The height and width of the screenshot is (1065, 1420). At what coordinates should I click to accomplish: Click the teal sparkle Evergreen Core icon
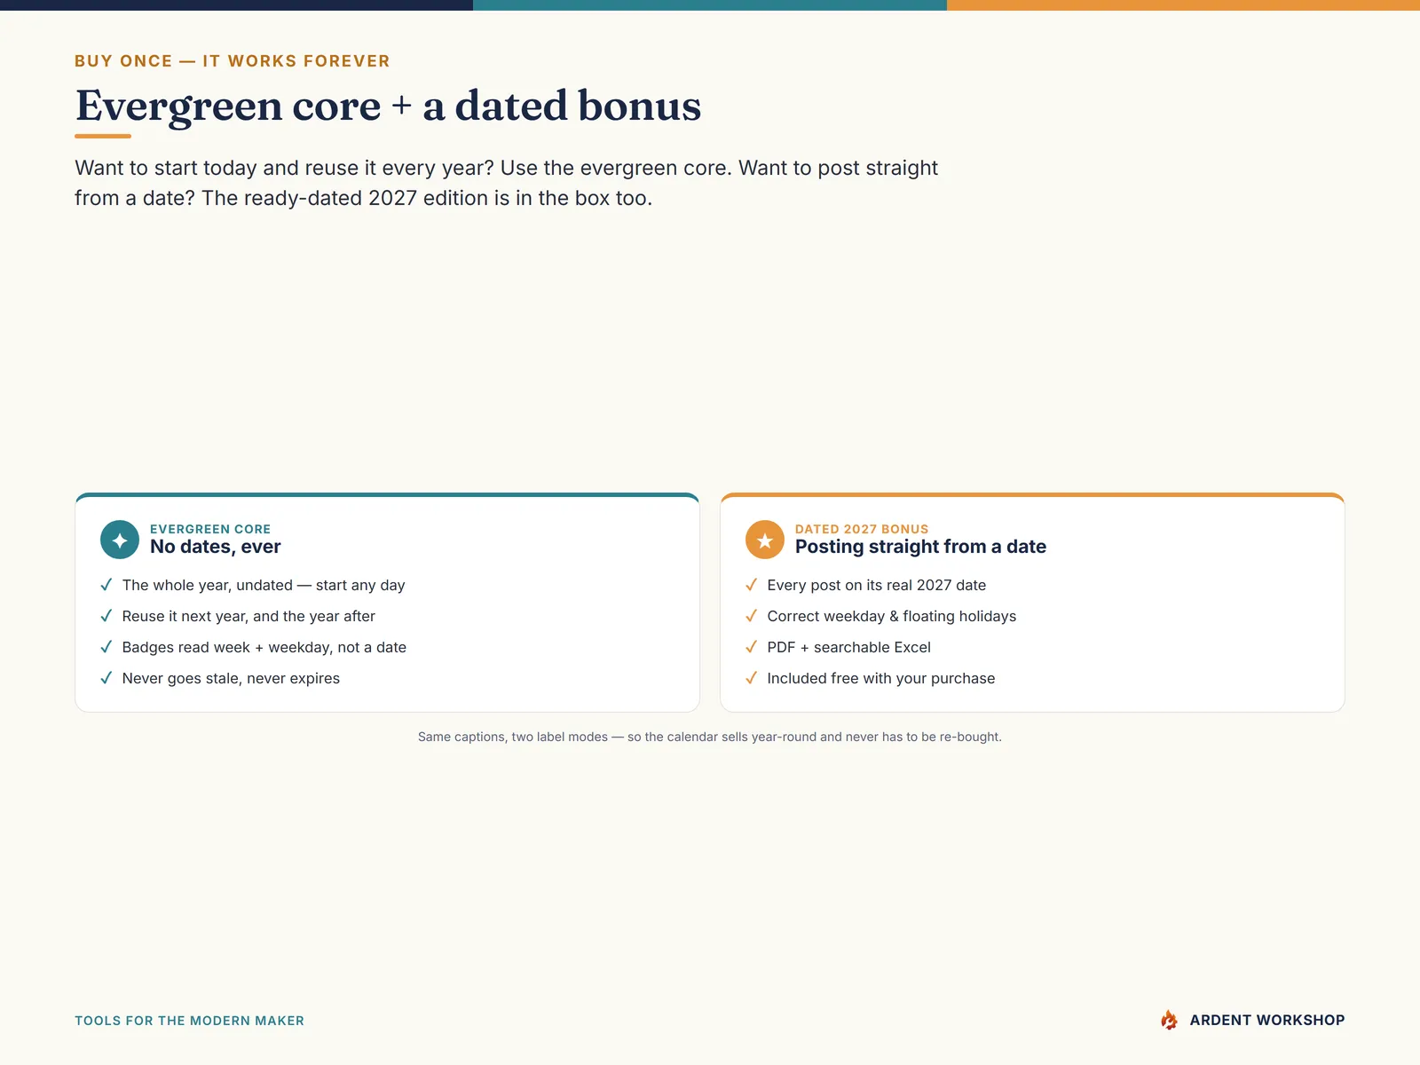click(x=120, y=540)
